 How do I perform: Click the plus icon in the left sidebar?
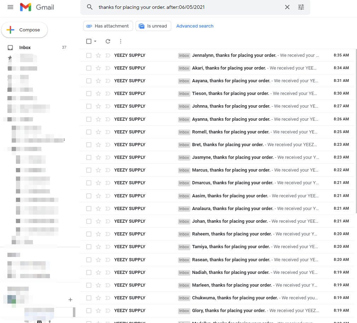[70, 300]
